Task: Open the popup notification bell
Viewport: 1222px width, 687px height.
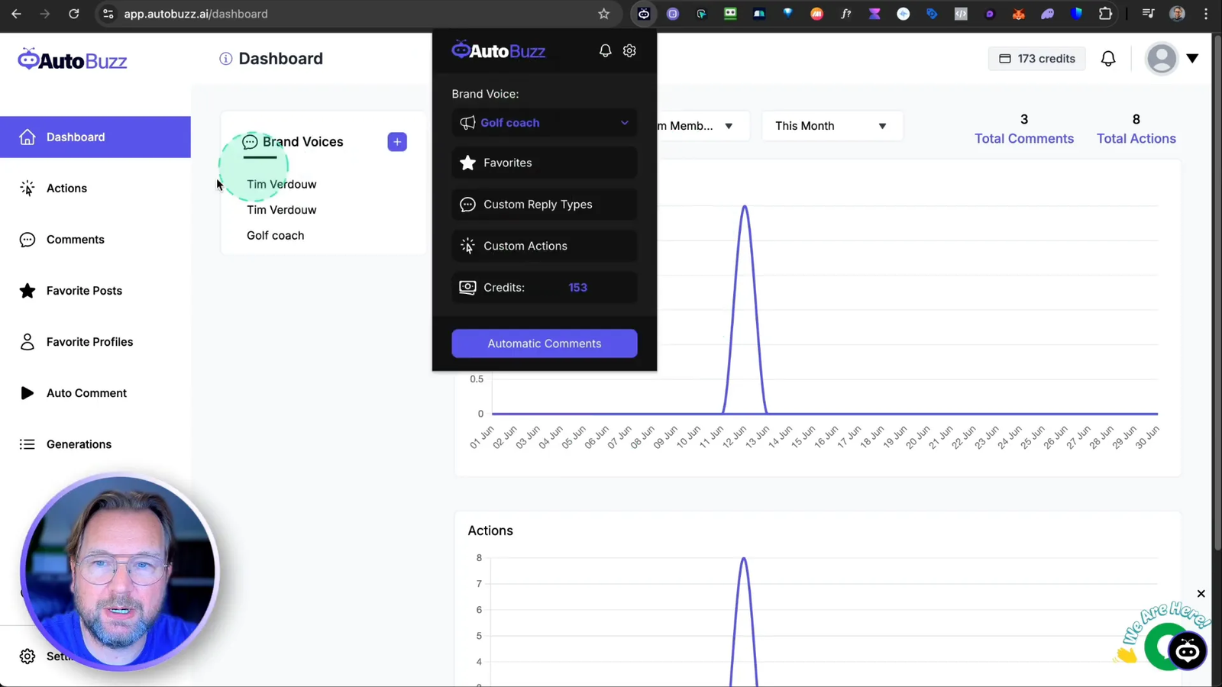Action: tap(605, 50)
